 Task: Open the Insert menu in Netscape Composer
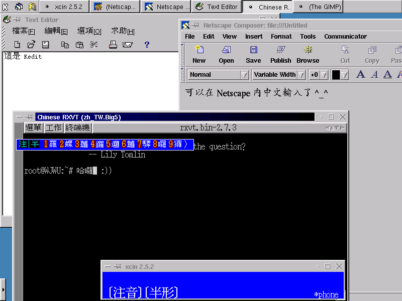(254, 37)
